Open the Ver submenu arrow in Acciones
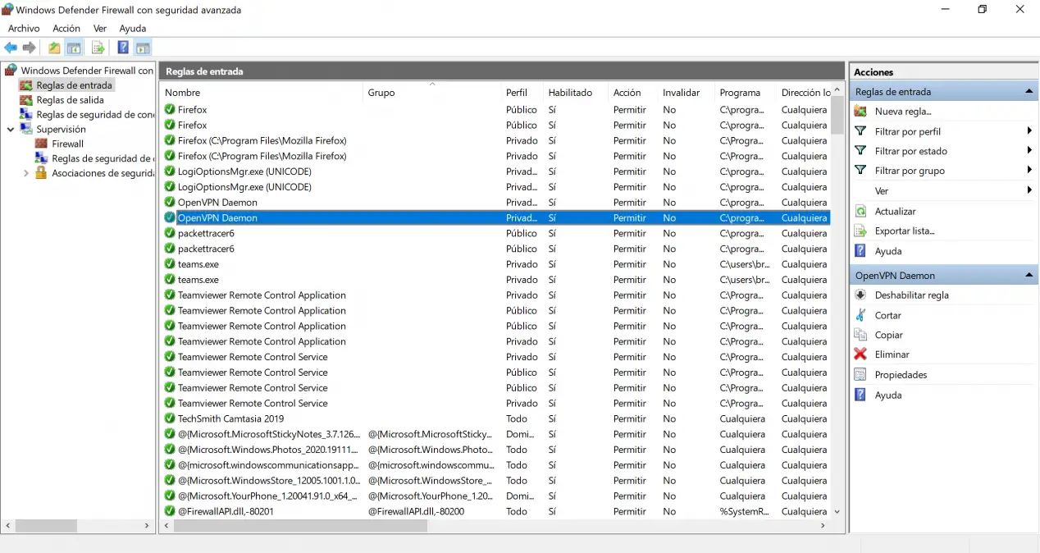This screenshot has width=1040, height=553. pos(1029,190)
